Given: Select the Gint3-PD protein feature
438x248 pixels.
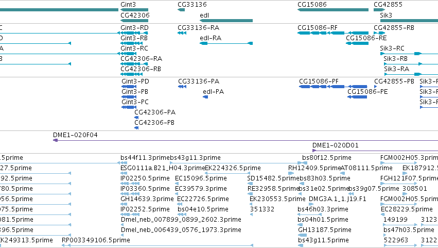Looking at the screenshot, I should click(x=129, y=87).
